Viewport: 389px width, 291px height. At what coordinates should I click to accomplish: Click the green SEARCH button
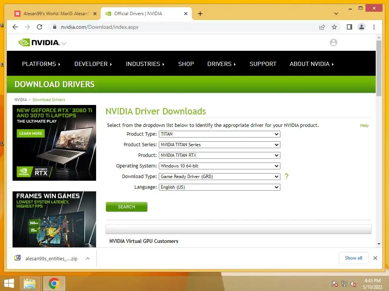click(127, 207)
